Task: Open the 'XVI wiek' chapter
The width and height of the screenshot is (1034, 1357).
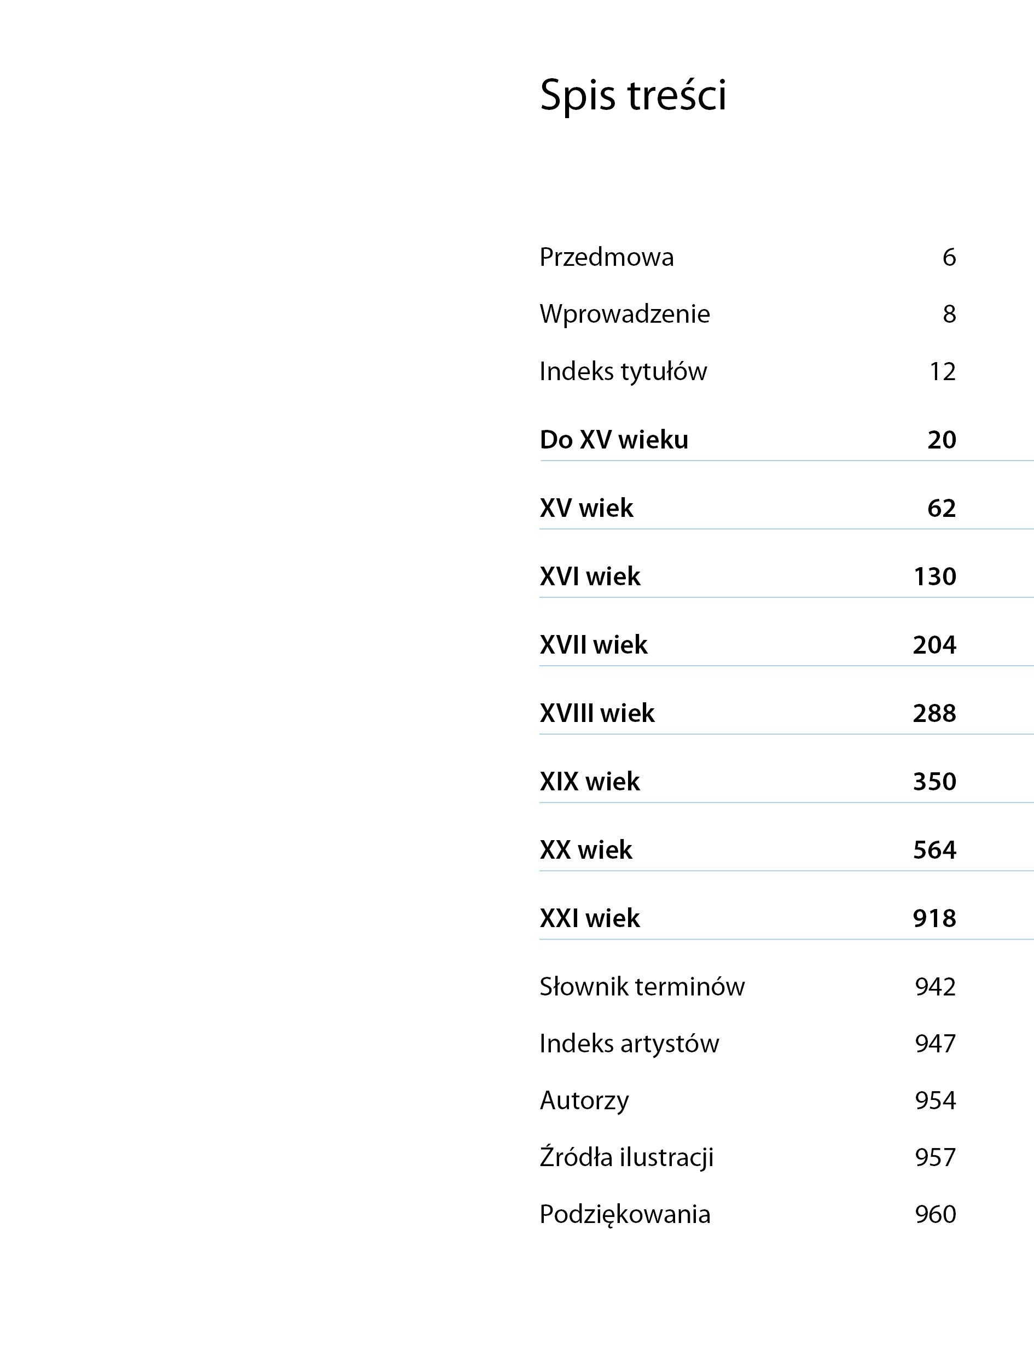Action: click(590, 576)
